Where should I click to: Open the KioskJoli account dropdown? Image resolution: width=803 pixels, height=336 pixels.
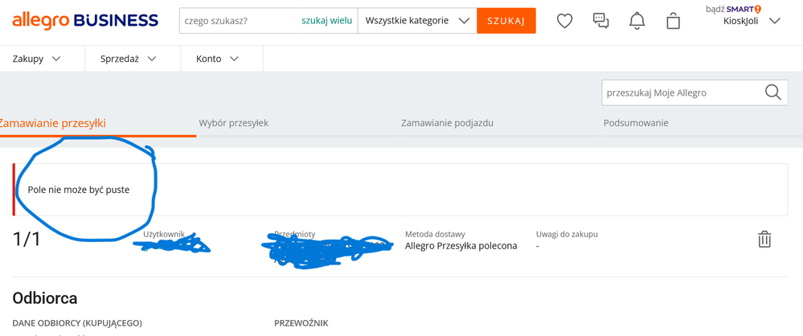(752, 21)
